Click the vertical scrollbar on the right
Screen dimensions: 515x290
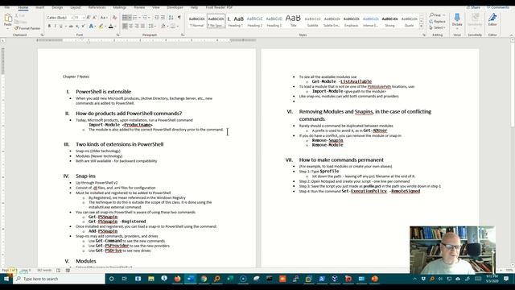coord(513,151)
